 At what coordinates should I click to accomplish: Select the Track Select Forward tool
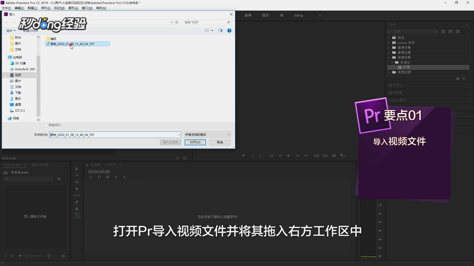(77, 175)
